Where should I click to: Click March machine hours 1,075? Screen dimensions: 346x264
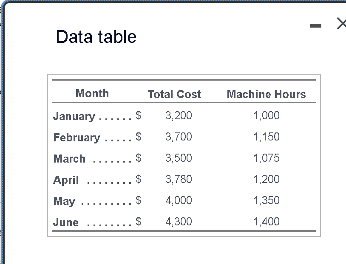click(x=267, y=158)
